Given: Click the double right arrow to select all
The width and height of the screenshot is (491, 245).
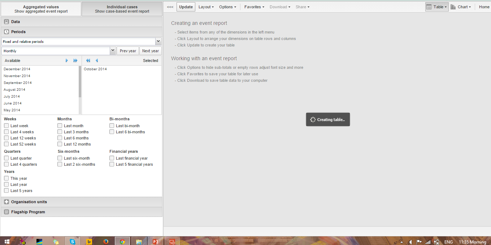Looking at the screenshot, I should click(75, 61).
